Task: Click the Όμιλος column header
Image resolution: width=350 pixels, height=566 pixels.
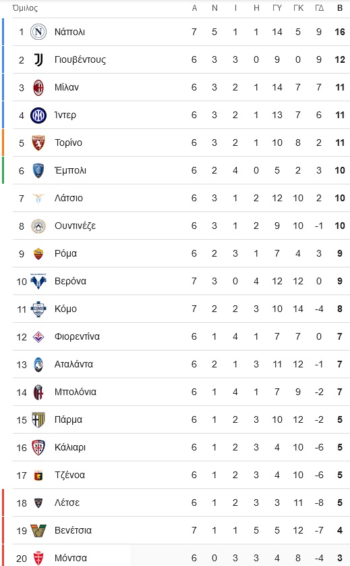Action: [x=24, y=8]
